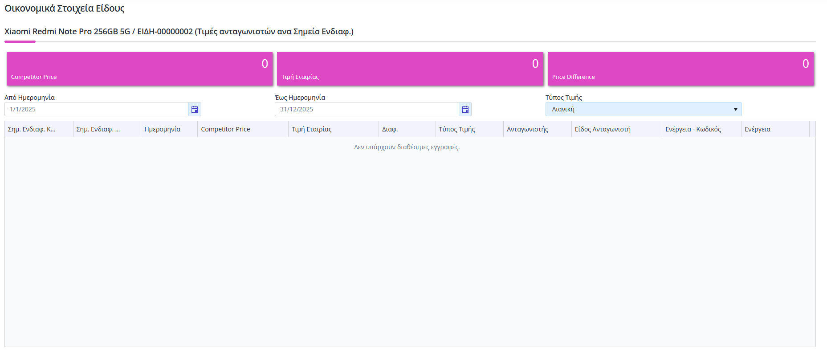Sort by the Τύπος Τιμής column header

tap(469, 129)
